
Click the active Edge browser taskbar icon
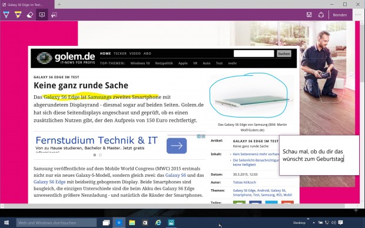(x=119, y=223)
